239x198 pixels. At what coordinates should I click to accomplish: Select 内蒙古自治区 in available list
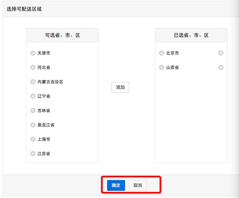click(50, 82)
